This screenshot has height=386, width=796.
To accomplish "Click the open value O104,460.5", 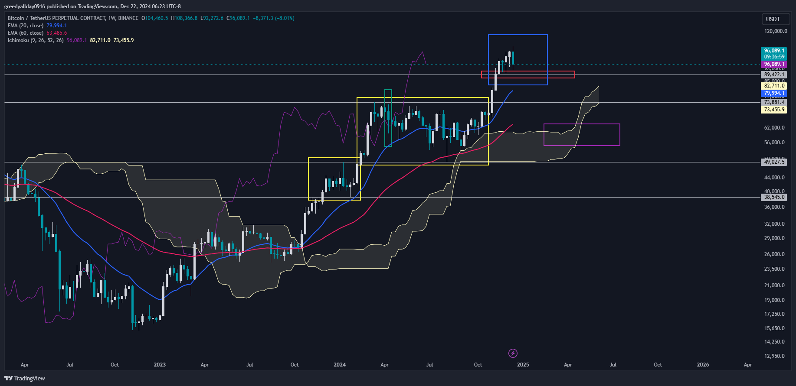I will tap(155, 18).
